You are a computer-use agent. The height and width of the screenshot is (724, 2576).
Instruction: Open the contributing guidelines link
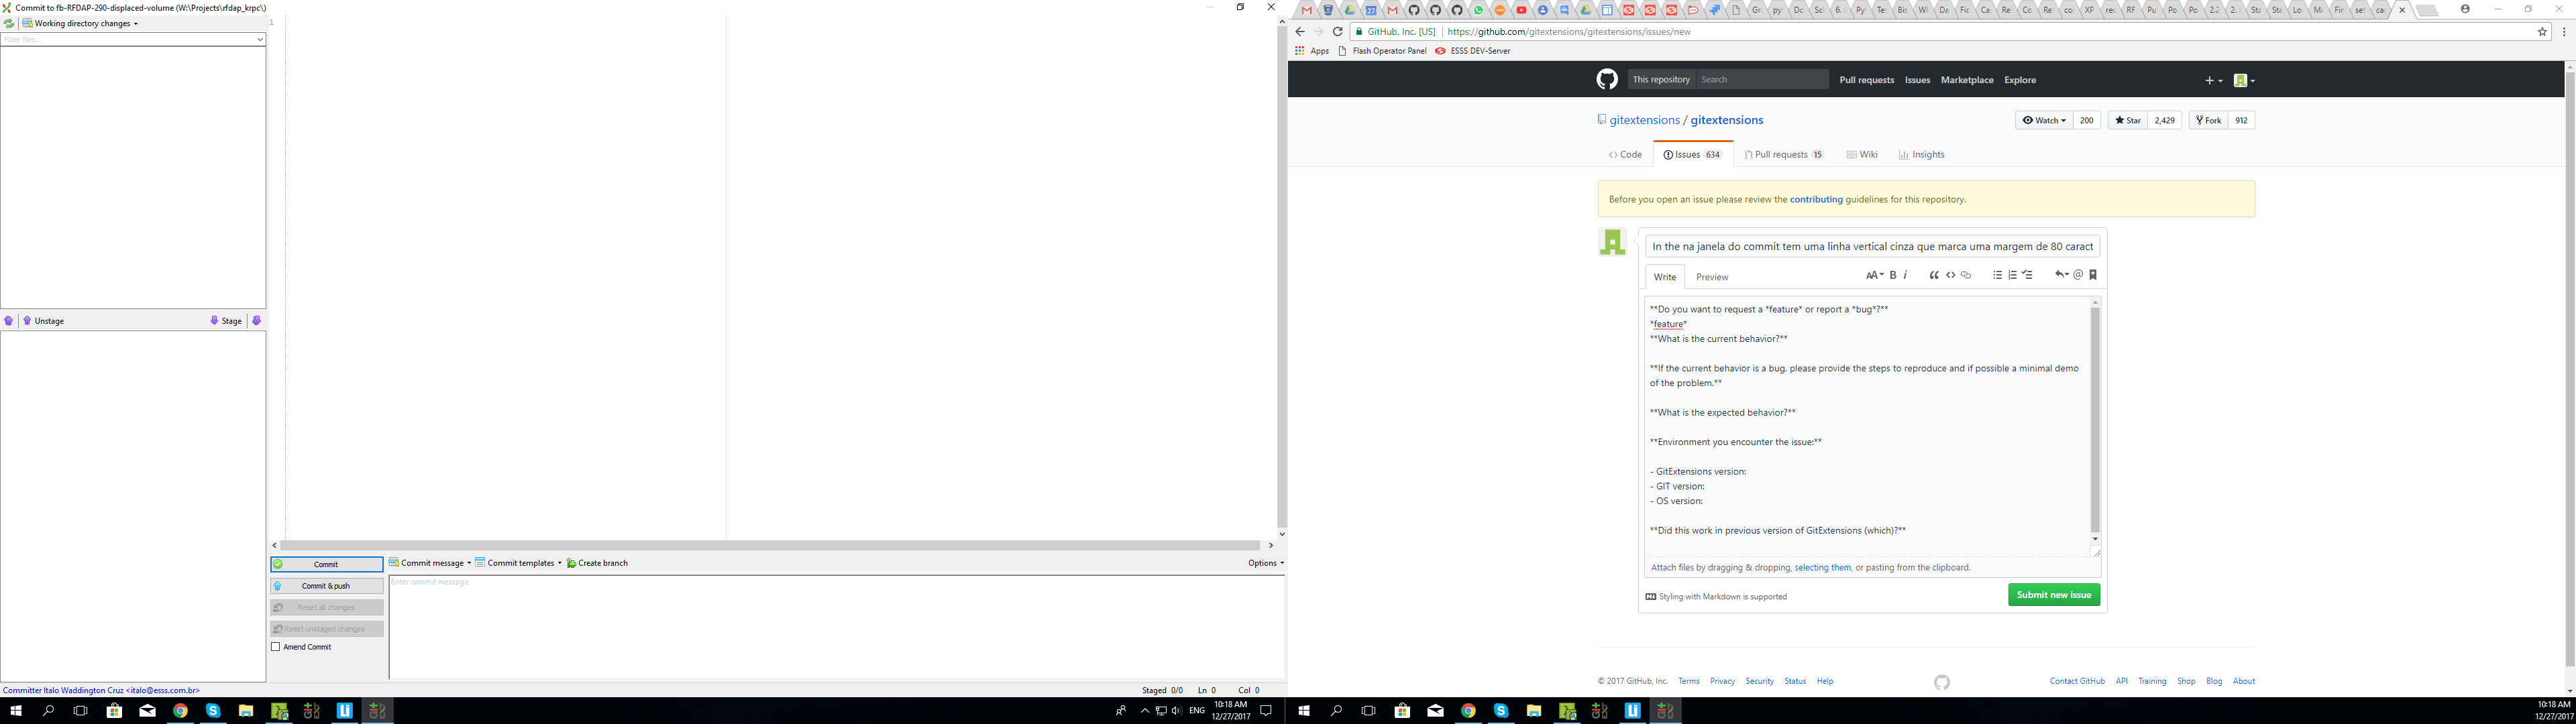click(x=1817, y=199)
